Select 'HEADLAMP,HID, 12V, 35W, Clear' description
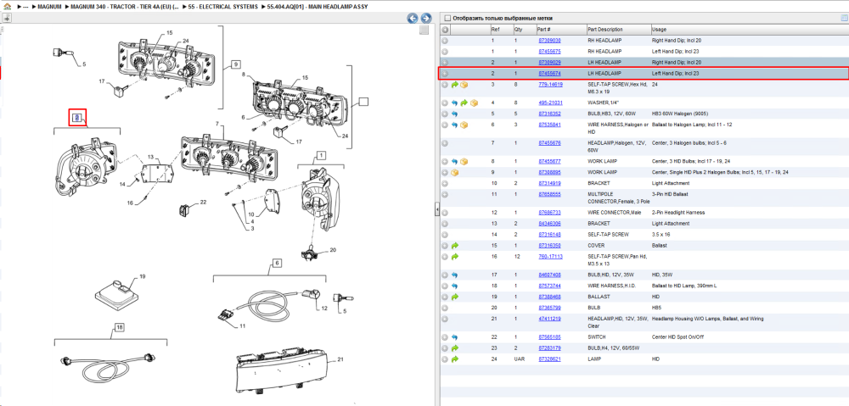Image resolution: width=849 pixels, height=406 pixels. point(618,323)
